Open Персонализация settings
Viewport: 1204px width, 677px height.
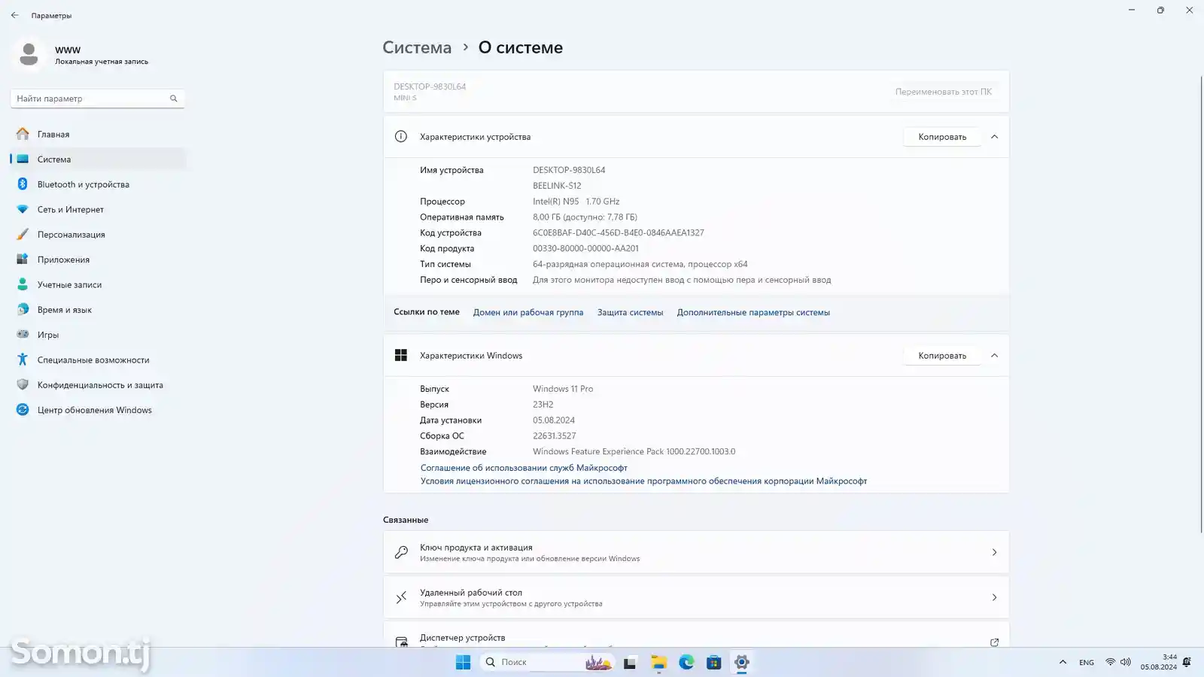(x=98, y=235)
